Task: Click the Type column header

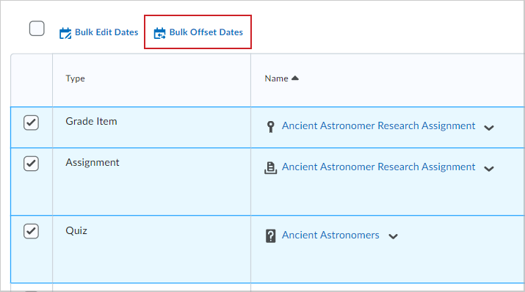Action: [x=75, y=79]
